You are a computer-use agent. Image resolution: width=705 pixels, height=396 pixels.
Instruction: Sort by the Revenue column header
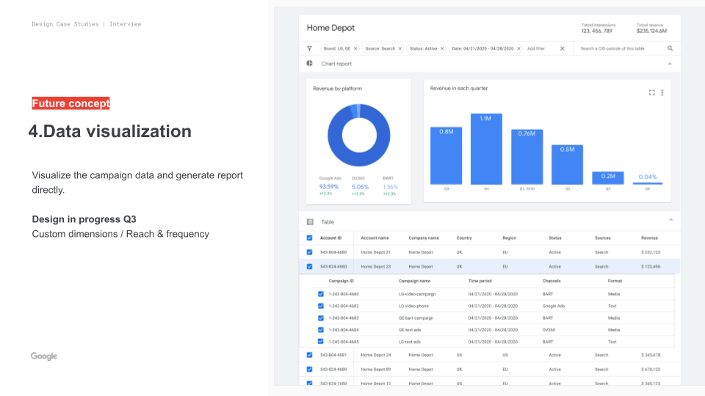[649, 238]
